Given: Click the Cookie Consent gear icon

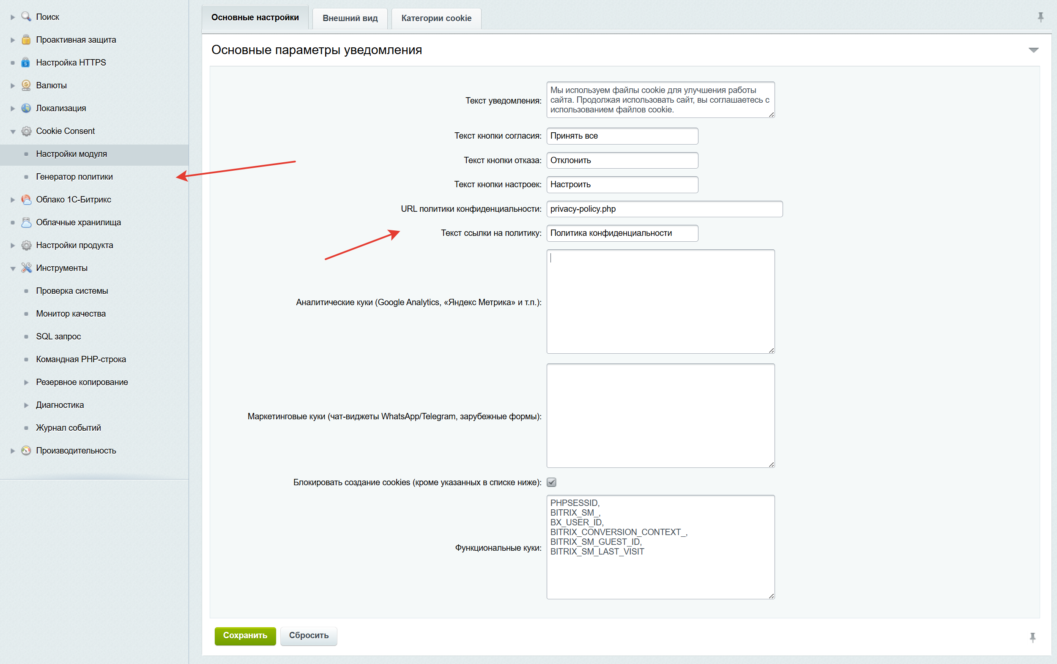Looking at the screenshot, I should (x=26, y=131).
